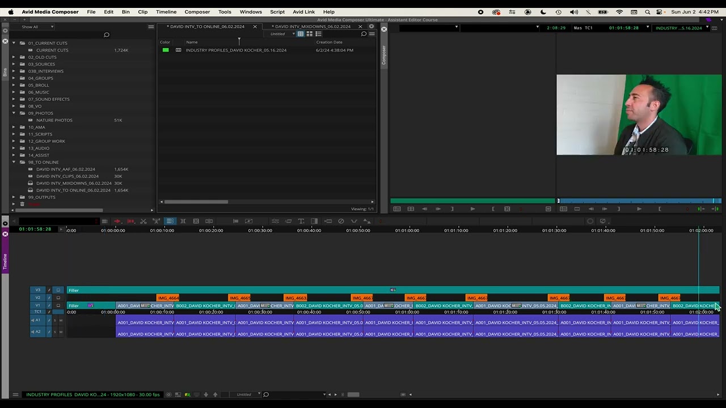This screenshot has height=408, width=726.
Task: Switch to DAVID INTV_MIXDOWNS_06.02.2024 bin tab
Action: [x=313, y=27]
